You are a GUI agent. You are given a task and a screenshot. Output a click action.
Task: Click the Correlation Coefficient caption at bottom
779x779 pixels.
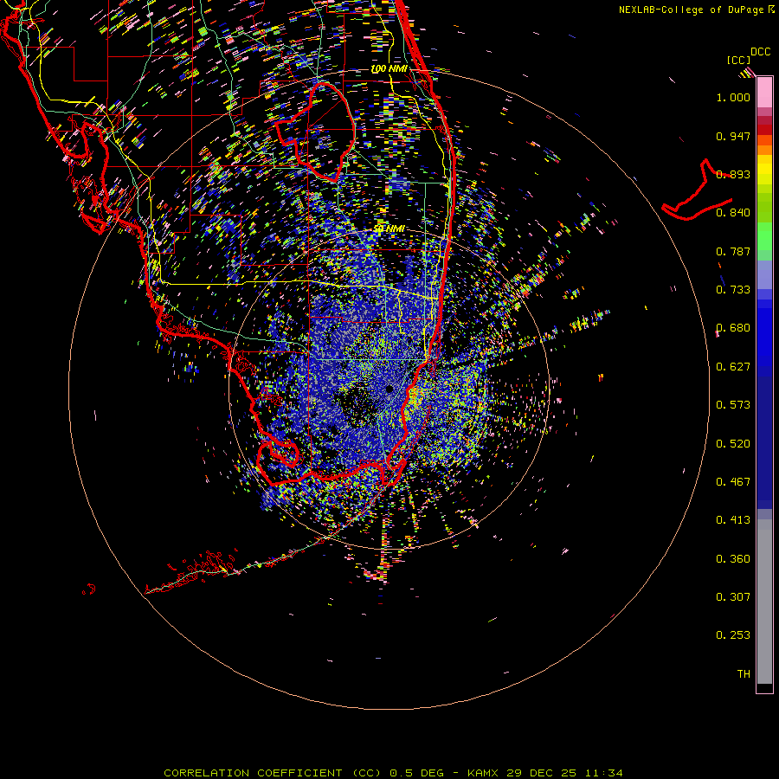[393, 773]
